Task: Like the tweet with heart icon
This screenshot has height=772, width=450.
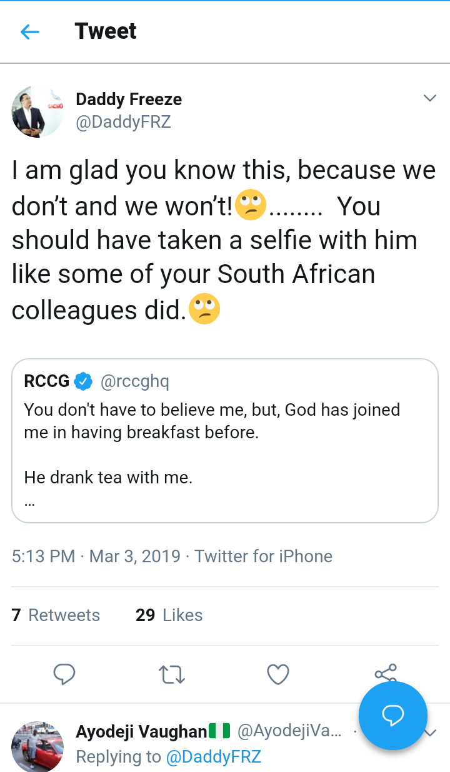Action: point(278,674)
